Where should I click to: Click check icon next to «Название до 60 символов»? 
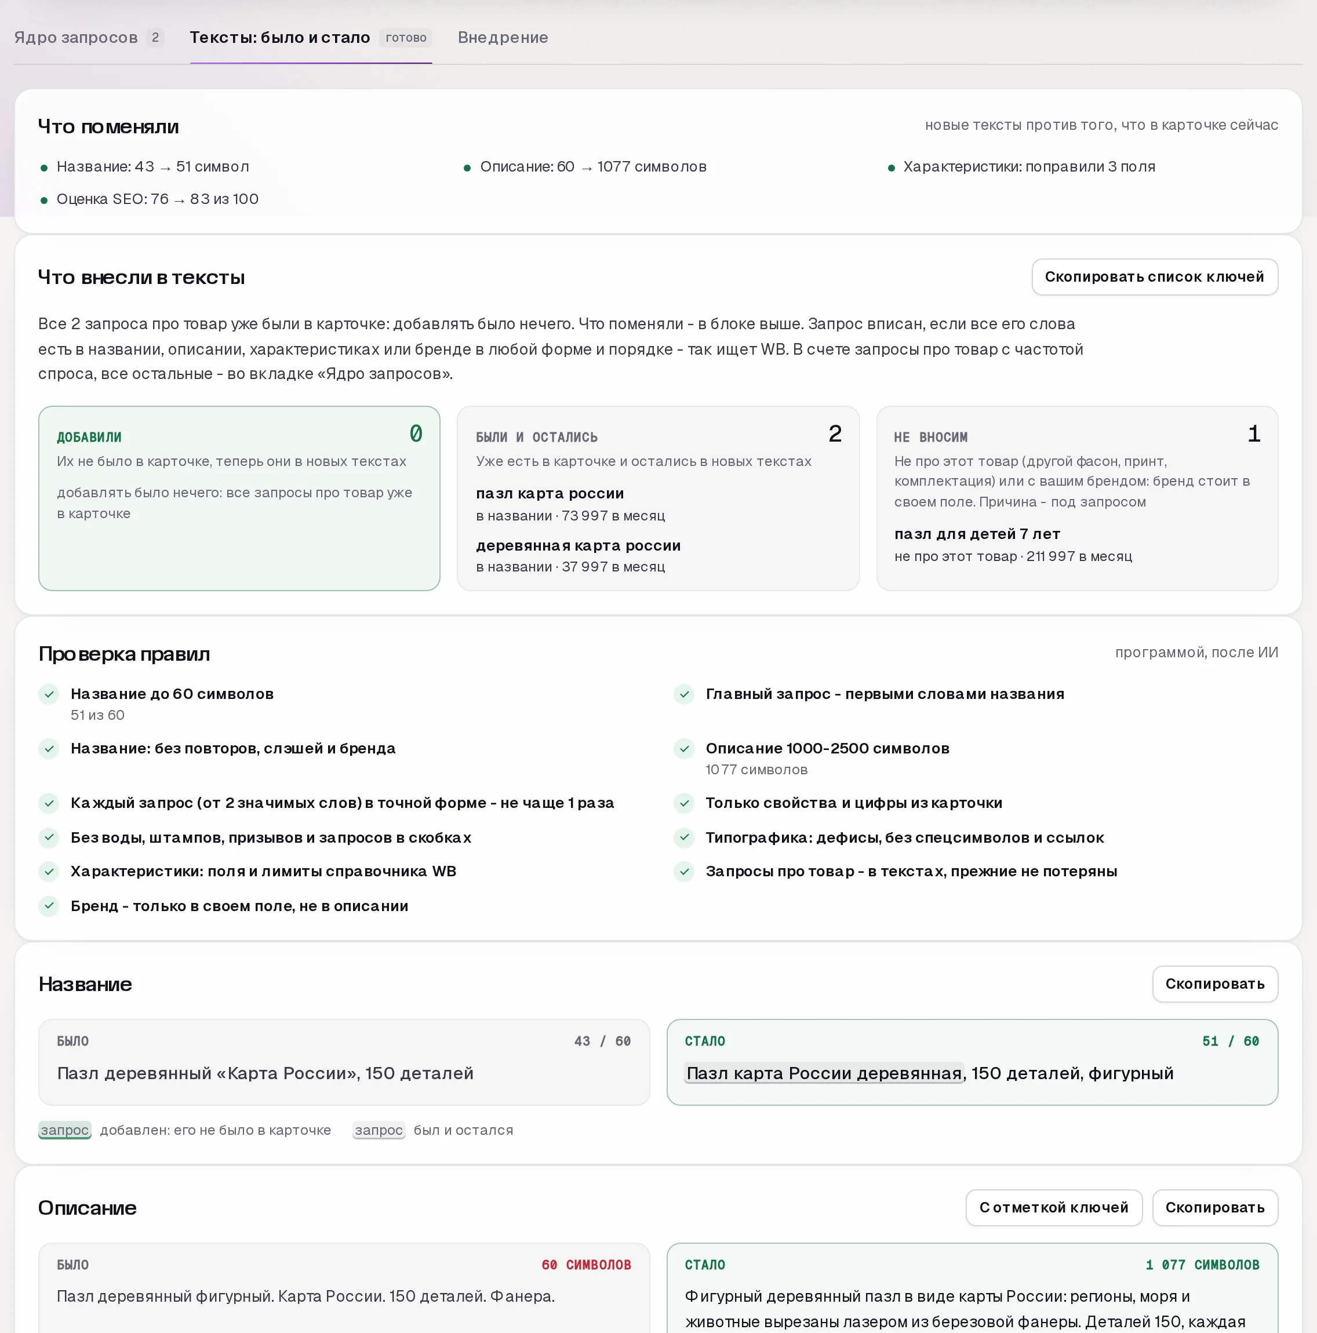pyautogui.click(x=49, y=694)
